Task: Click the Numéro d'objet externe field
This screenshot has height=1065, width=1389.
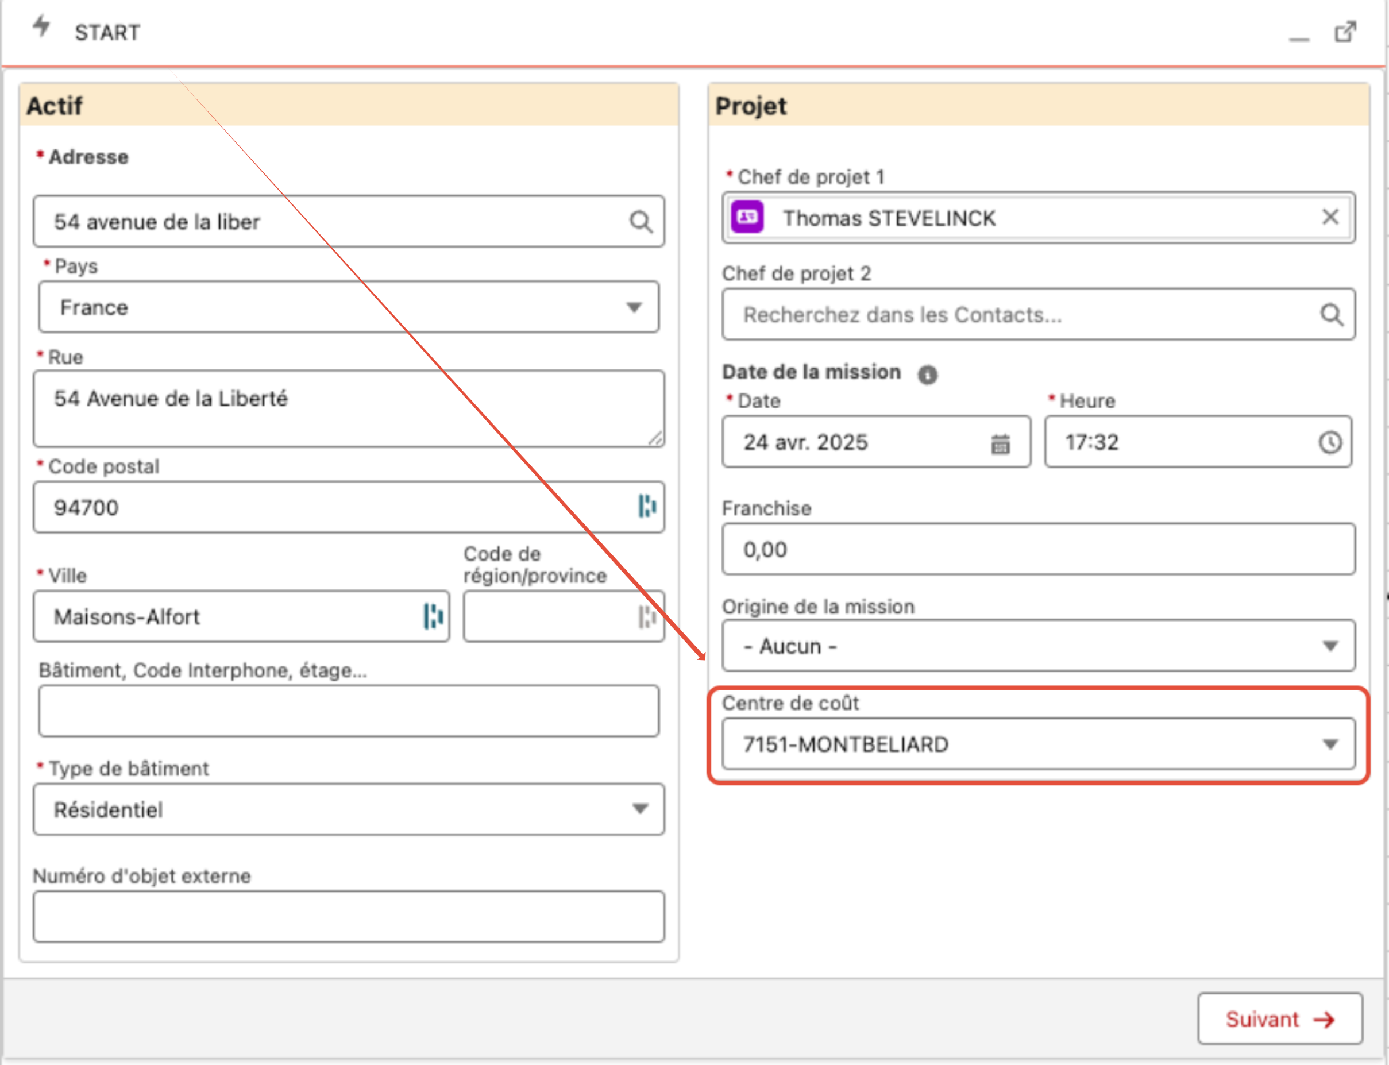Action: [349, 917]
